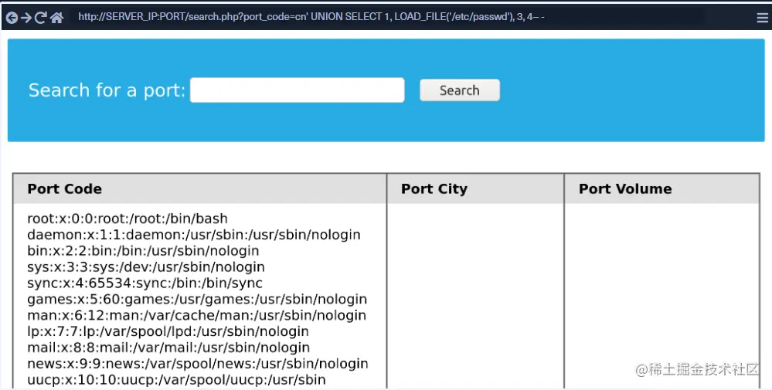Viewport: 772px width, 390px height.
Task: Click the browser back arrow icon
Action: click(x=12, y=19)
